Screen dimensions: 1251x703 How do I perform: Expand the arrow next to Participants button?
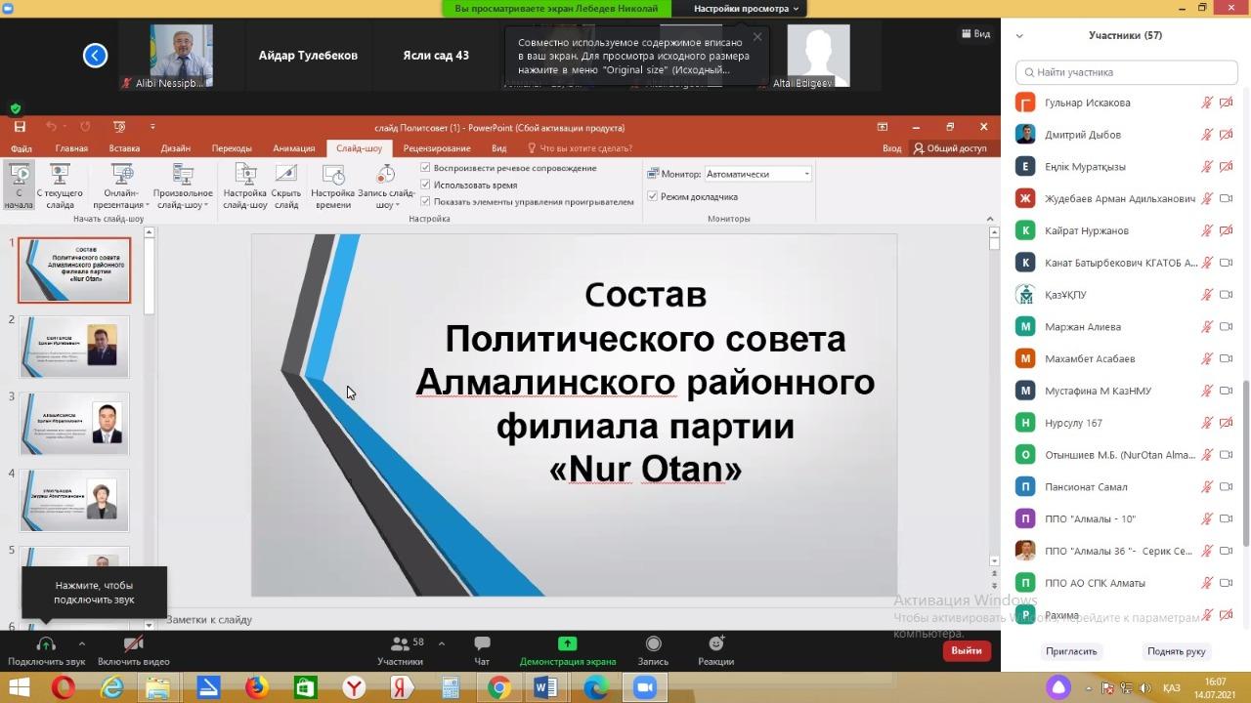coord(442,643)
